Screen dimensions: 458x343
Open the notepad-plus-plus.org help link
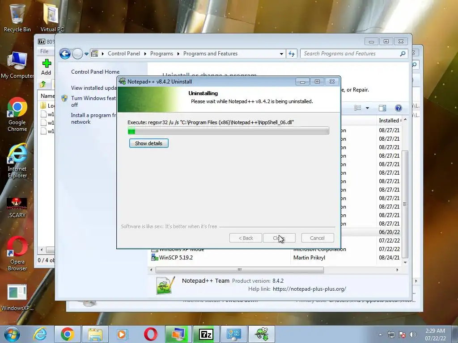(x=310, y=289)
